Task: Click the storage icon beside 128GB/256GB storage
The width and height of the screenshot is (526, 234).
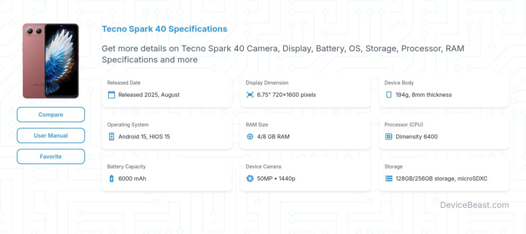Action: point(389,179)
